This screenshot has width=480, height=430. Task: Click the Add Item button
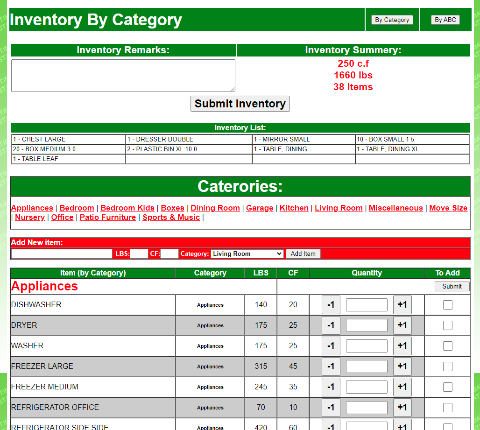(x=303, y=254)
